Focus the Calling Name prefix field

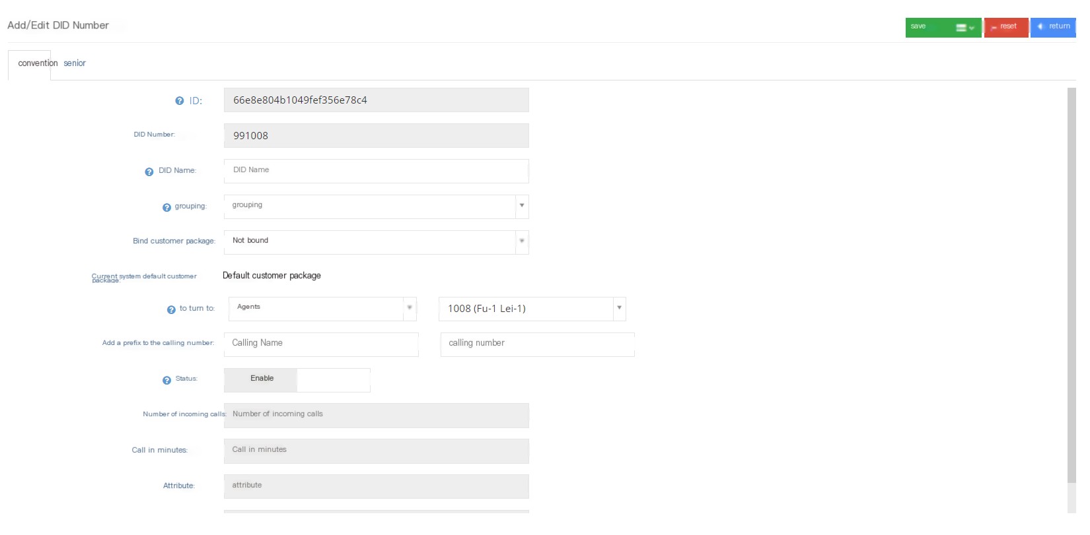click(x=321, y=344)
